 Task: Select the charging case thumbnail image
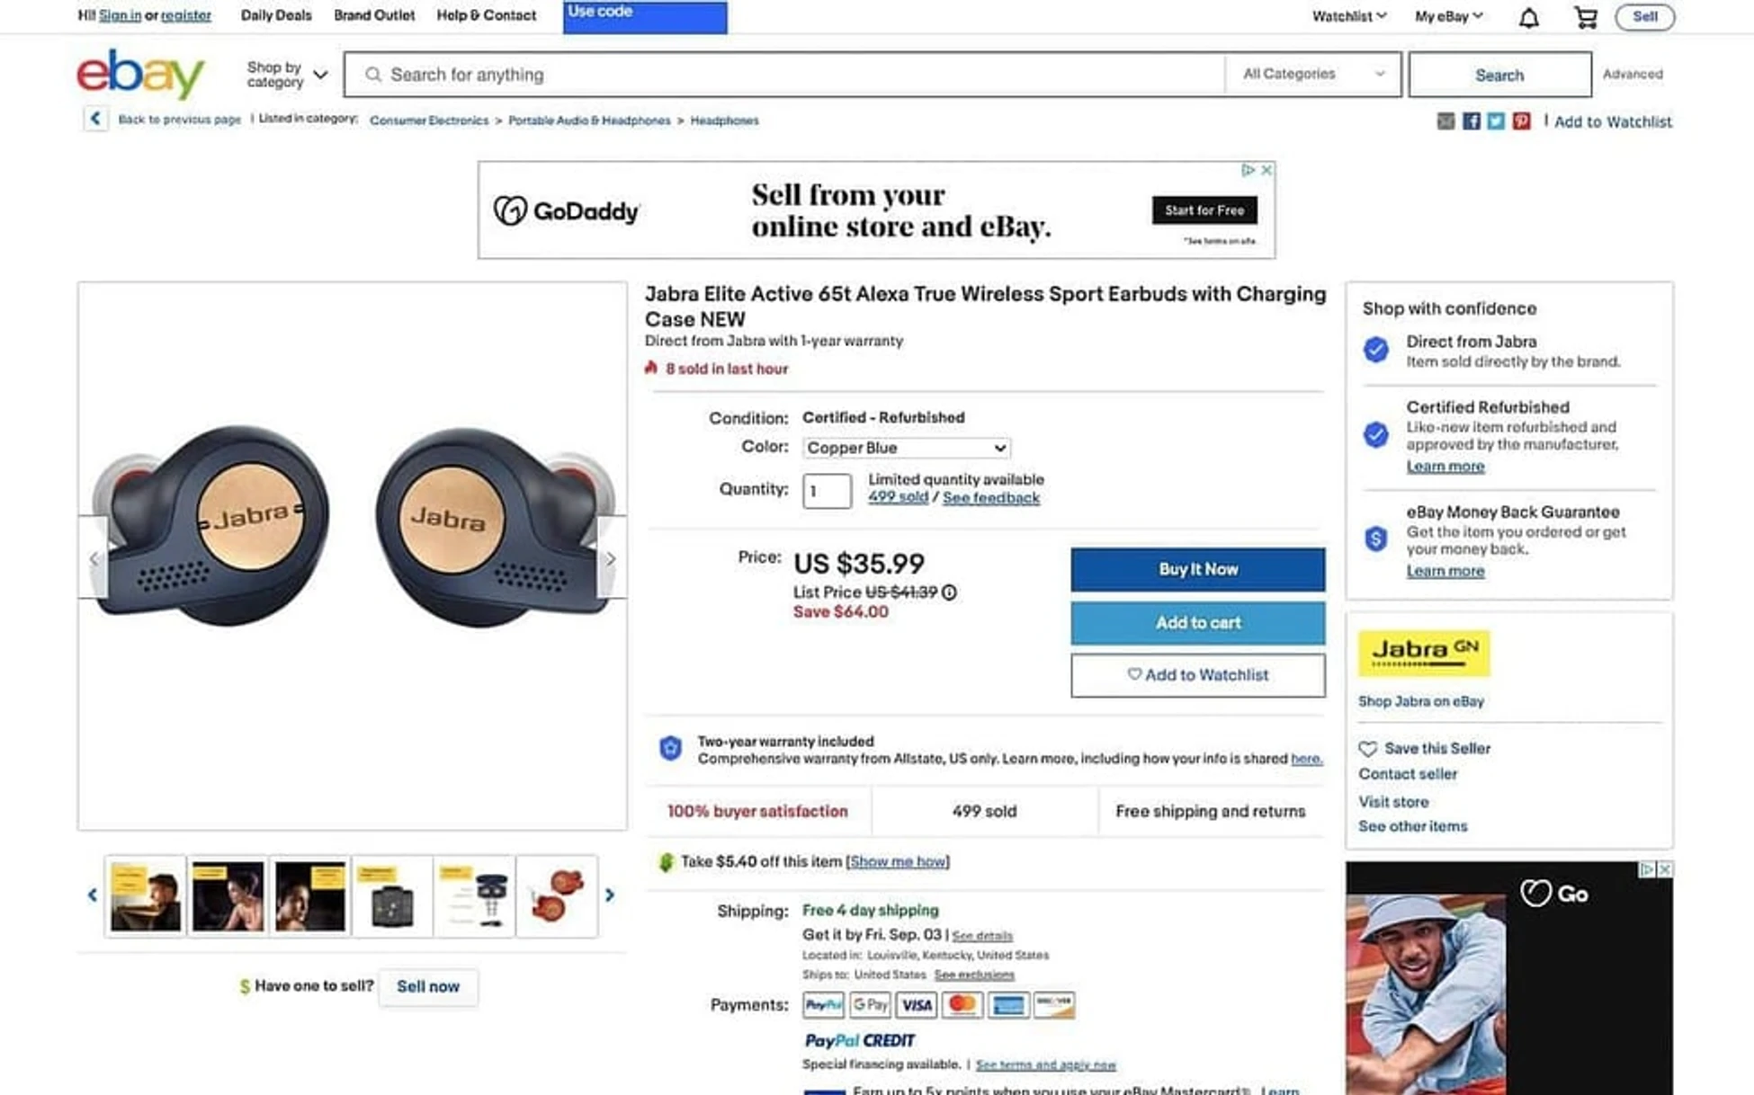392,896
